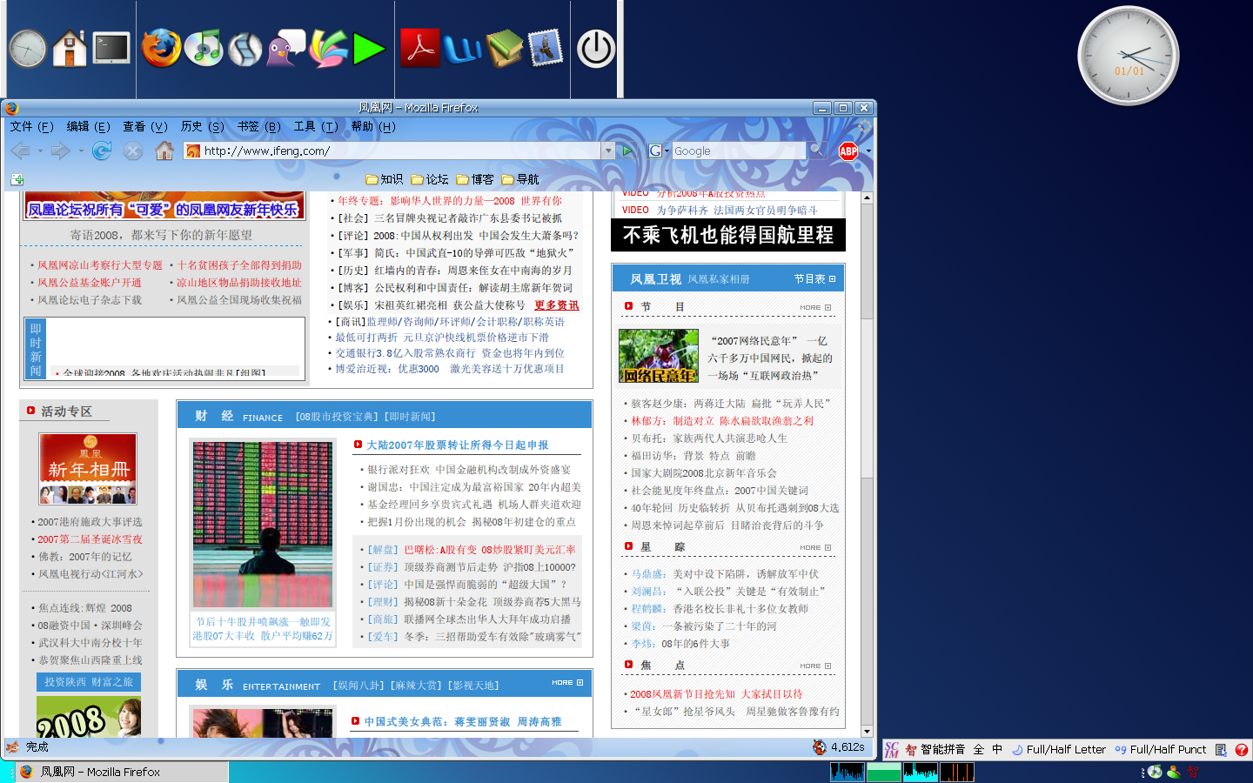Open 中国式美女典范 entertainment headline
Viewport: 1253px width, 783px height.
point(464,722)
